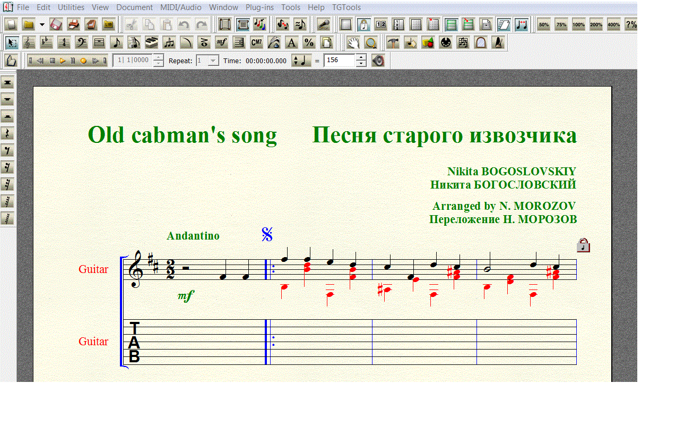Toggle the display-in-concert-pitch lock note button

(363, 24)
